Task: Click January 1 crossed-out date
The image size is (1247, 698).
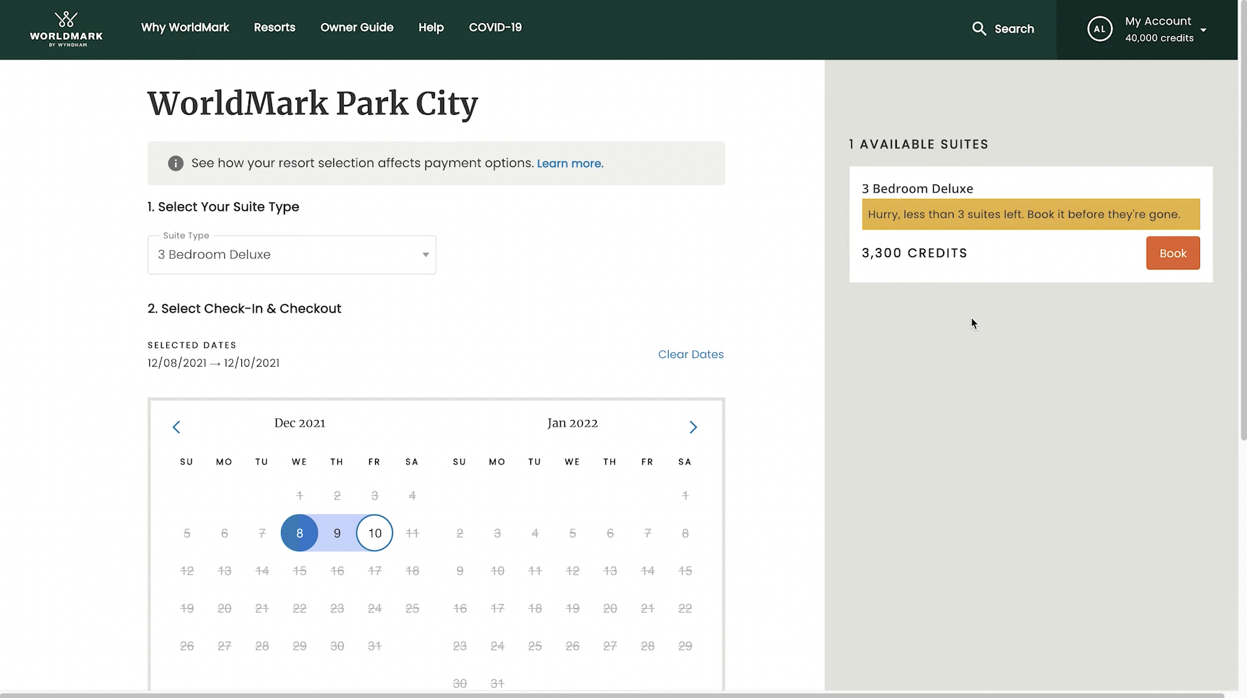Action: point(685,496)
